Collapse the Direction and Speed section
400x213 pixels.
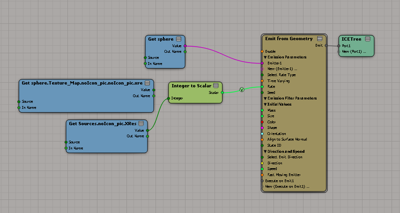(265, 151)
